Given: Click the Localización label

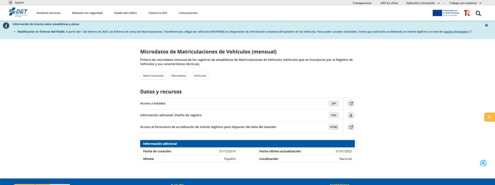Looking at the screenshot, I should pyautogui.click(x=269, y=159).
